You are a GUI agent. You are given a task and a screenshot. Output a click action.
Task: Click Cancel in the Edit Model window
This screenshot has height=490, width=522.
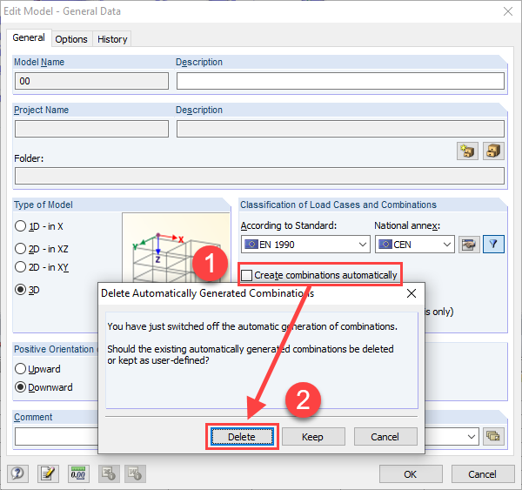[x=482, y=474]
